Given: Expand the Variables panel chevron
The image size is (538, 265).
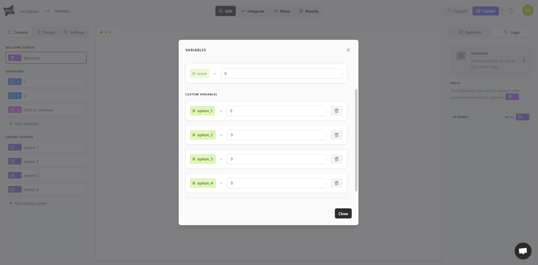Looking at the screenshot, I should pos(524,61).
